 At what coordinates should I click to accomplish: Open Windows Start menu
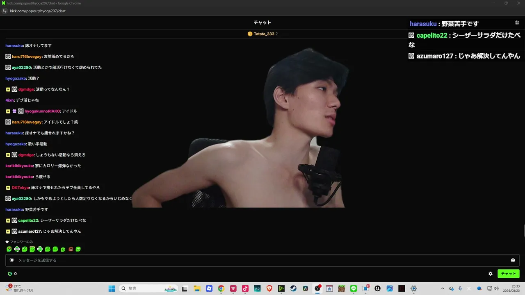112,288
